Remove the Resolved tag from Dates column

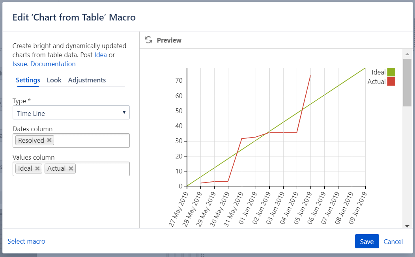click(x=49, y=140)
